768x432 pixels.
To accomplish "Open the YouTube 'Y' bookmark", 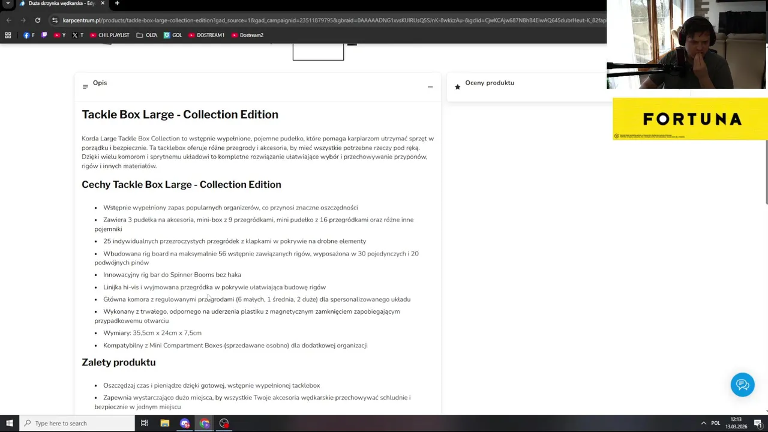I will [x=59, y=35].
